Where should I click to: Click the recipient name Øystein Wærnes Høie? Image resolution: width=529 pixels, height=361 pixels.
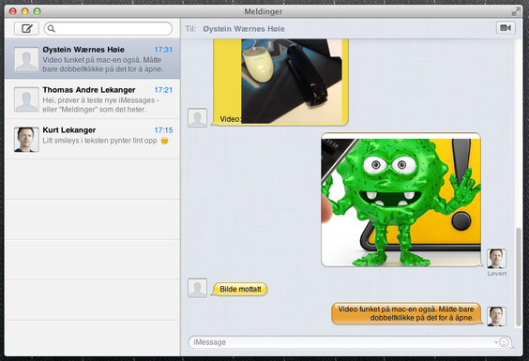[x=244, y=29]
